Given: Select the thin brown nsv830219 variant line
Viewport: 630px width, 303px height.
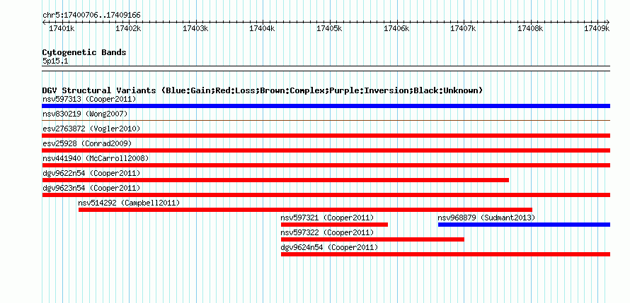Looking at the screenshot, I should coord(326,120).
